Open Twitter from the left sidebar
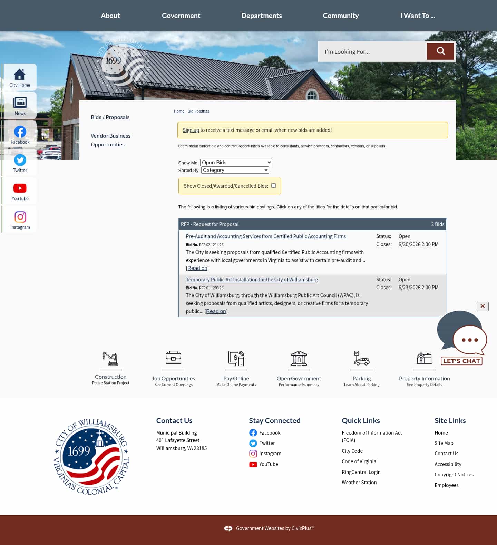Image resolution: width=497 pixels, height=545 pixels. tap(20, 163)
